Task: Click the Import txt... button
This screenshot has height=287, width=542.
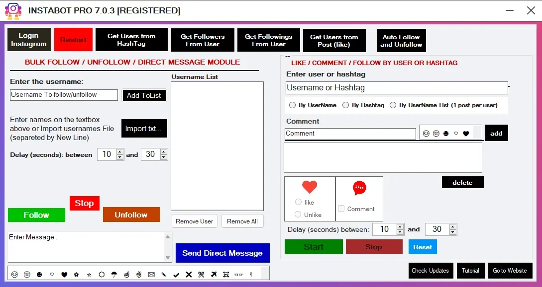Action: pyautogui.click(x=144, y=129)
